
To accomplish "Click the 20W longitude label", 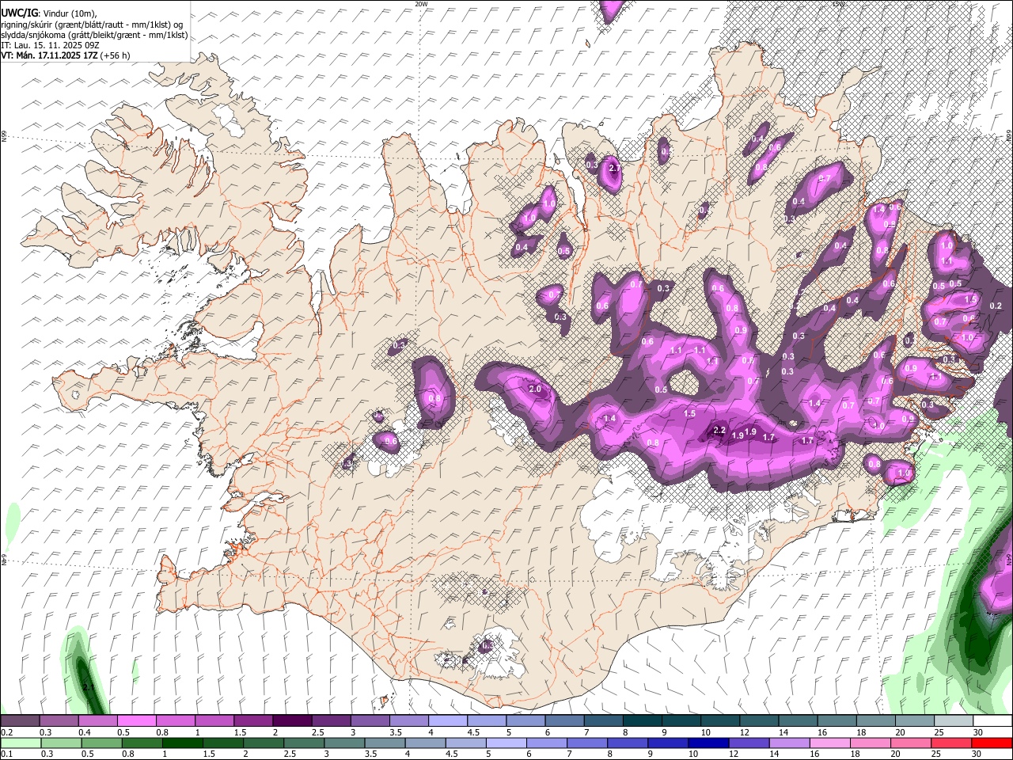I will 421,4.
